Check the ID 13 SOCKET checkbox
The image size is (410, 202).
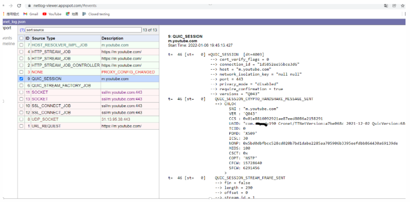21,99
